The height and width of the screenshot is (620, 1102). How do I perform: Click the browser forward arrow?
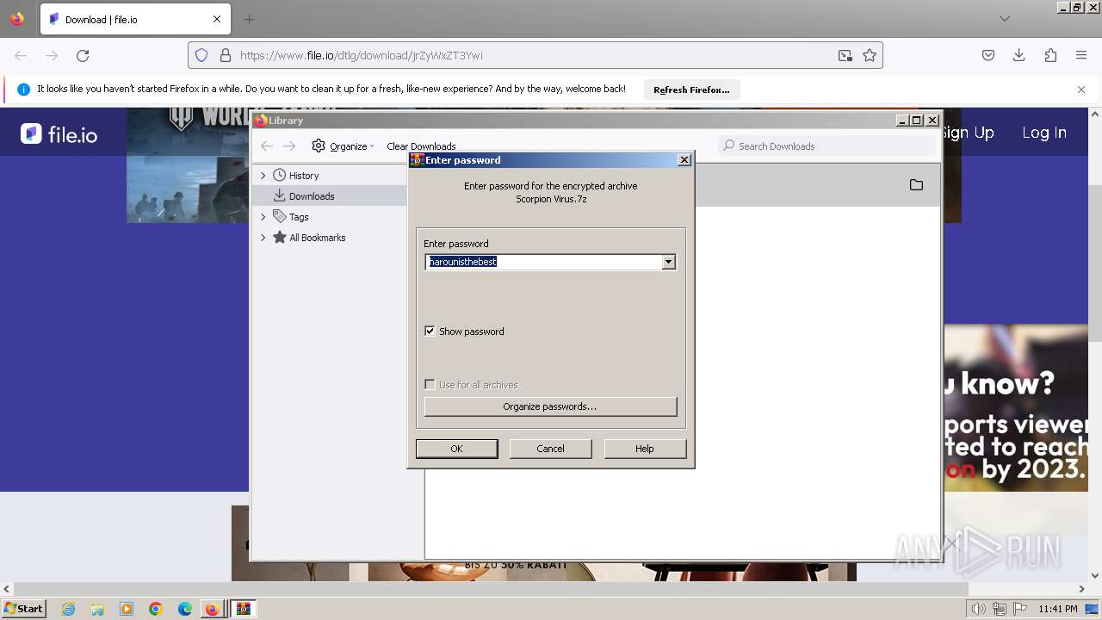tap(52, 55)
